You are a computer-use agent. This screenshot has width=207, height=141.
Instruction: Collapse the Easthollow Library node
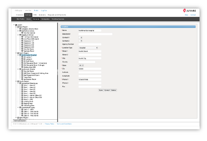pyautogui.click(x=18, y=31)
